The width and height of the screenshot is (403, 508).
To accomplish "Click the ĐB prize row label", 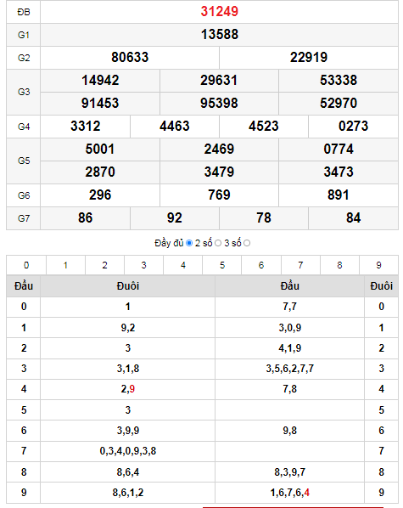I will pos(24,12).
